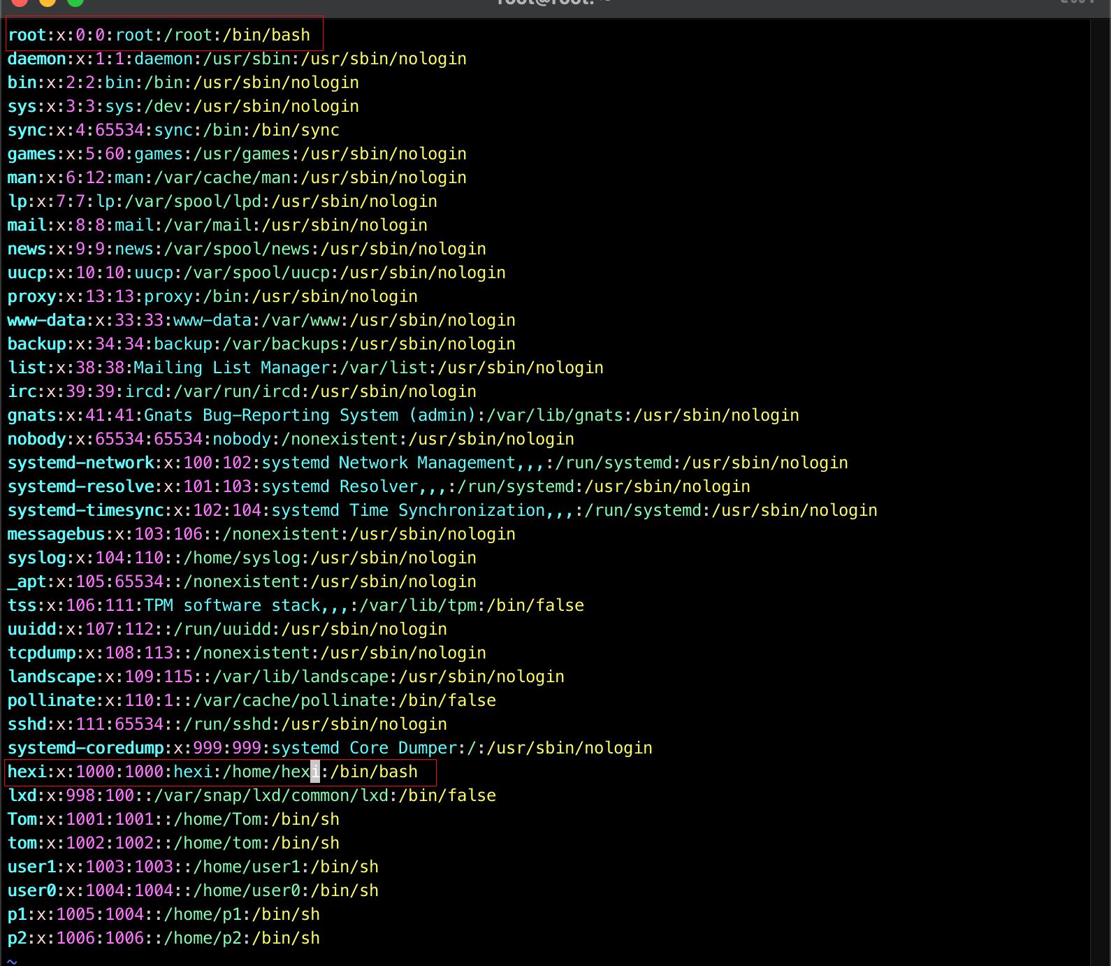Click the green maximize window button
This screenshot has width=1111, height=966.
pos(75,2)
